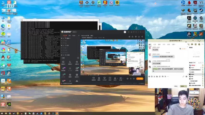Switch to the 文件 tab in the chat window
Screen dimensions: 205x115
click(164, 44)
